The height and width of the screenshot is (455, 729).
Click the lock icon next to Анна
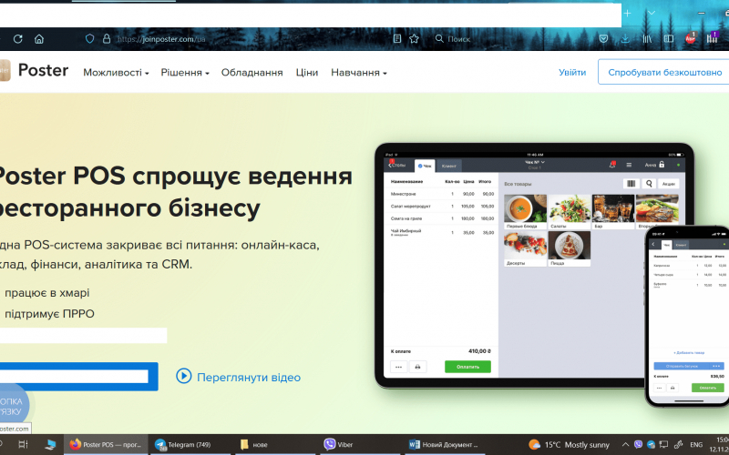(662, 165)
